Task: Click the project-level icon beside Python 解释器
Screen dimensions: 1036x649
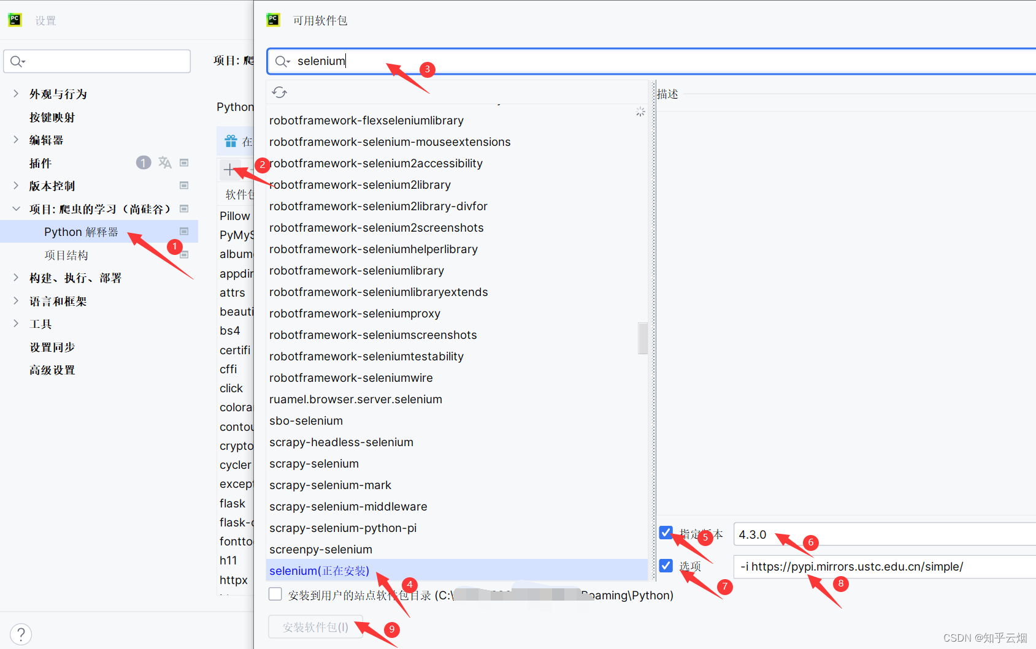Action: [184, 231]
